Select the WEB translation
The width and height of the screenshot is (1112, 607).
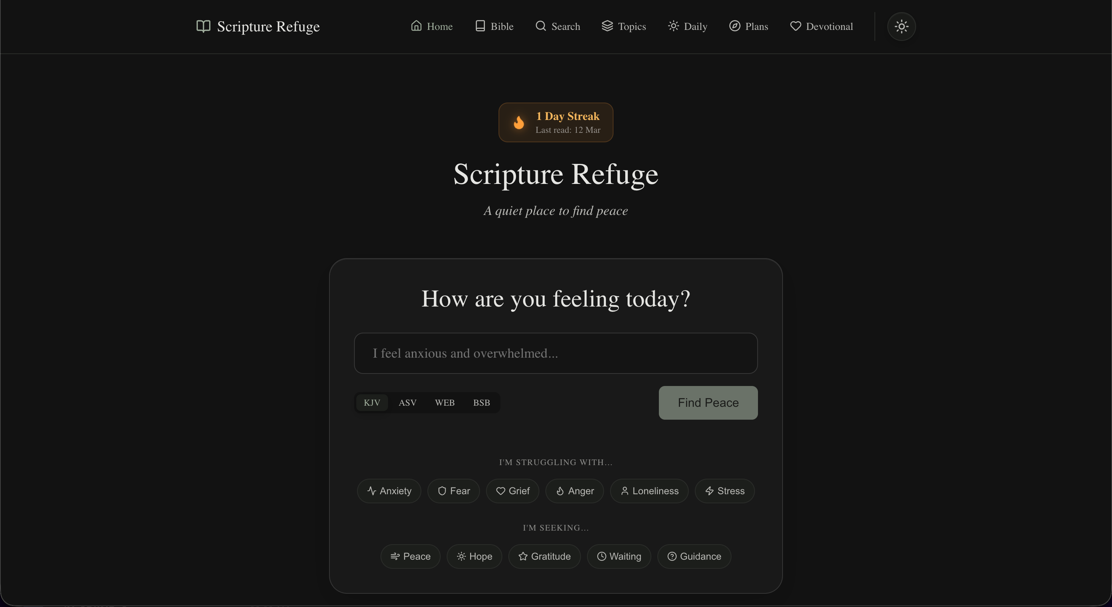pos(445,402)
